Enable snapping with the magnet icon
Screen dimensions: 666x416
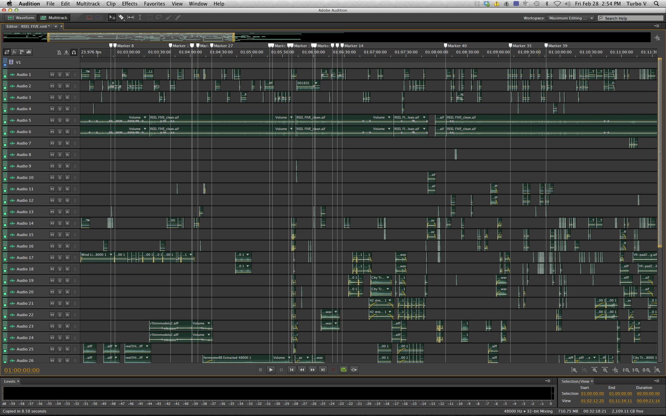[x=74, y=52]
